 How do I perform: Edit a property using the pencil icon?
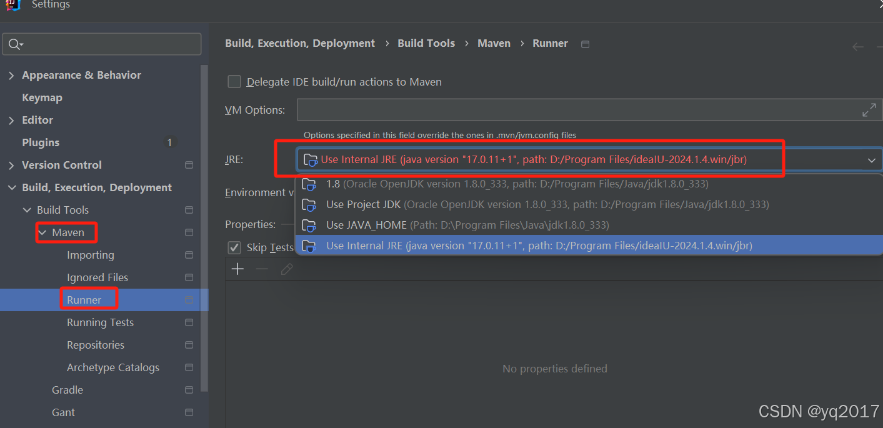[286, 269]
